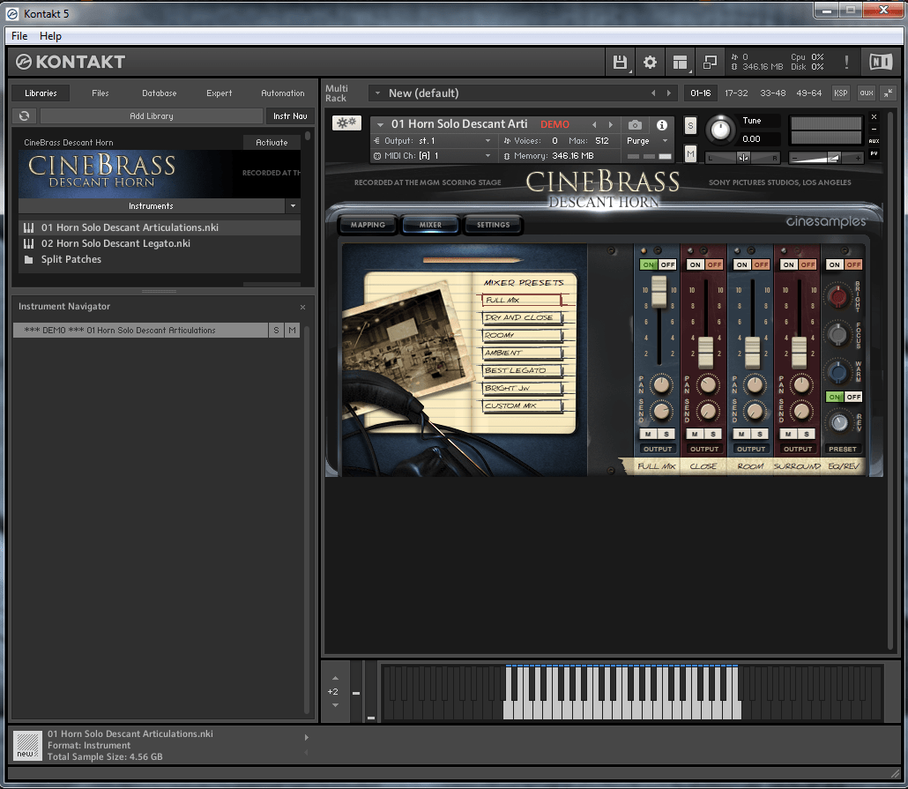Open instrument name dropdown arrow

pyautogui.click(x=381, y=124)
